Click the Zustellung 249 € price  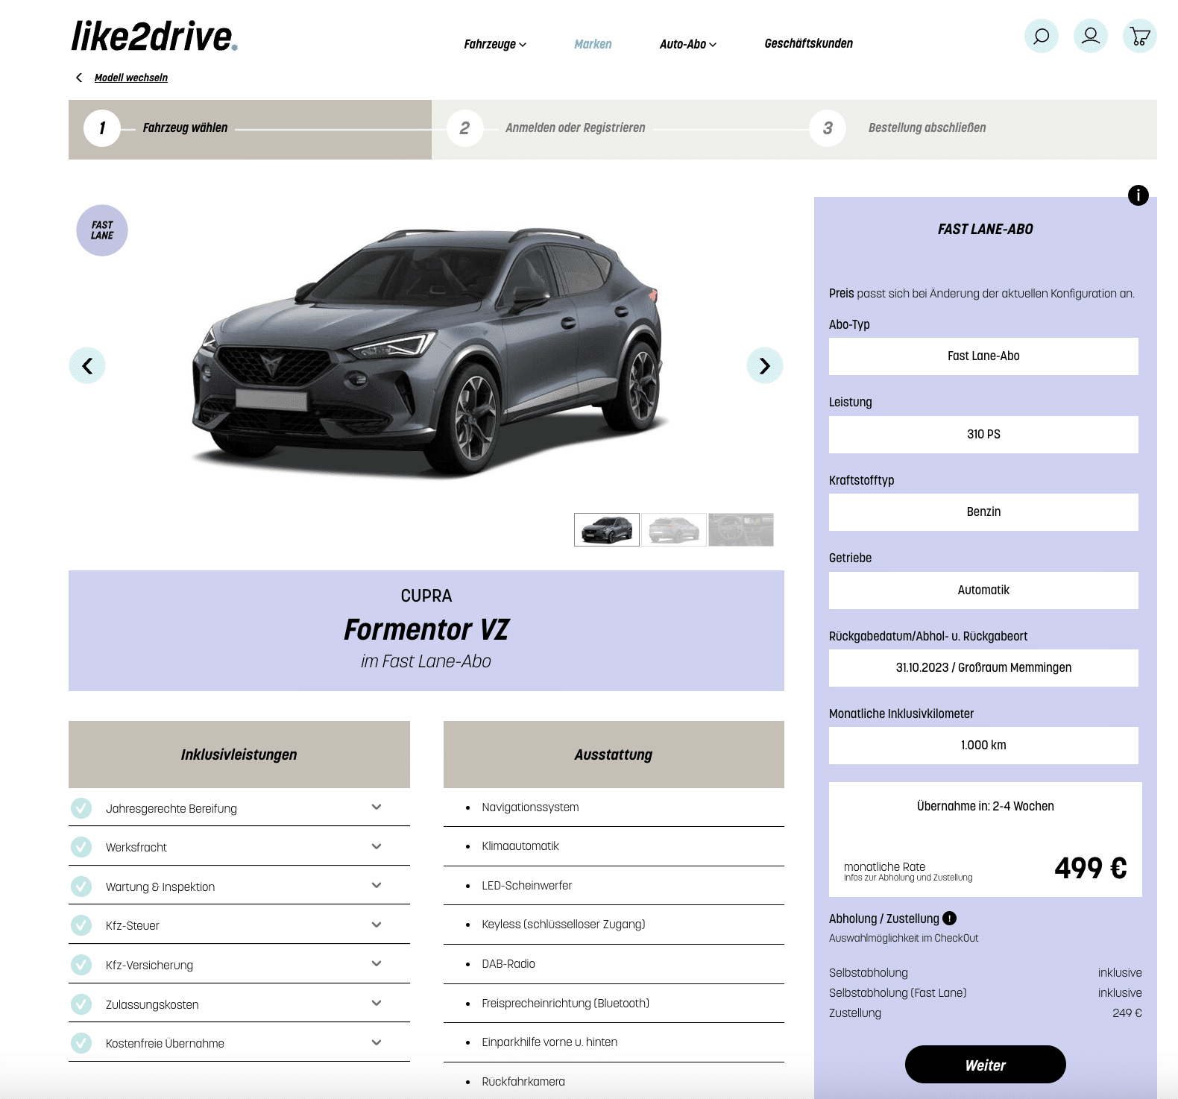pos(1127,1013)
